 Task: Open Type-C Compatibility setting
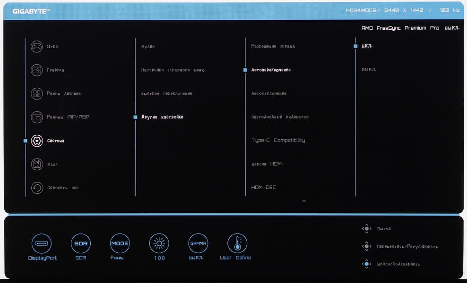pyautogui.click(x=278, y=140)
